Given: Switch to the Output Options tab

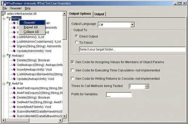Looking at the screenshot, I should coord(80,14).
